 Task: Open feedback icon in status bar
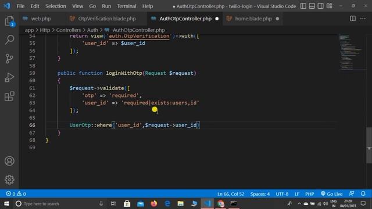(x=352, y=193)
